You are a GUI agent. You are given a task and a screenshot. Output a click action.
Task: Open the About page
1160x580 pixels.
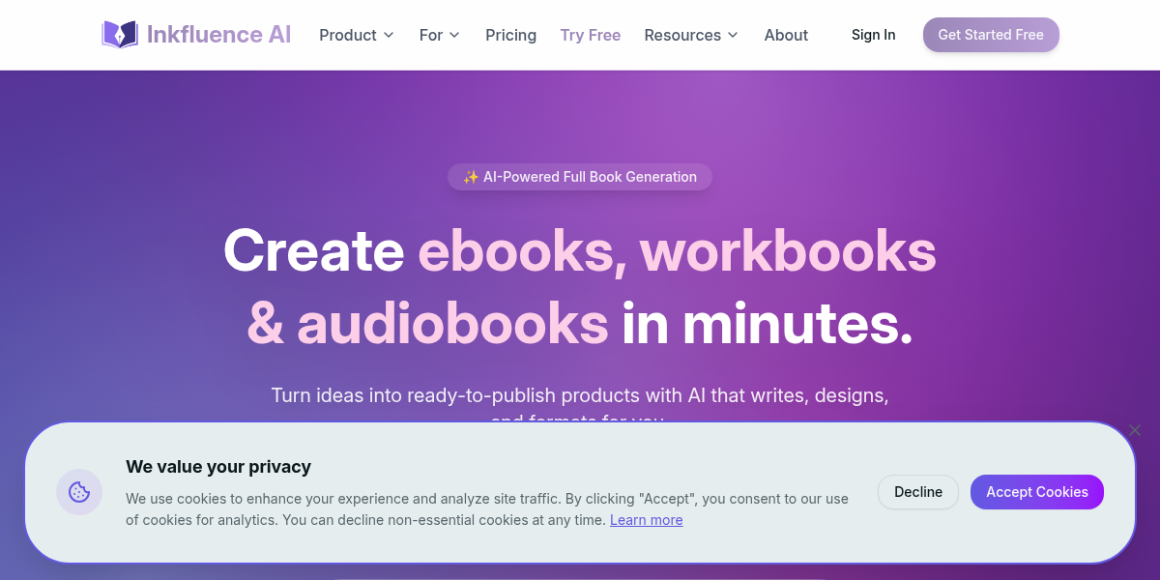786,35
